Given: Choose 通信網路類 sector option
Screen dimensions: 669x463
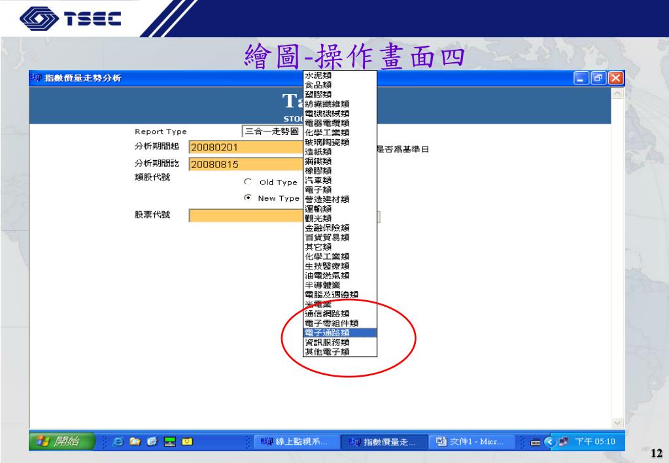Looking at the screenshot, I should coord(339,314).
